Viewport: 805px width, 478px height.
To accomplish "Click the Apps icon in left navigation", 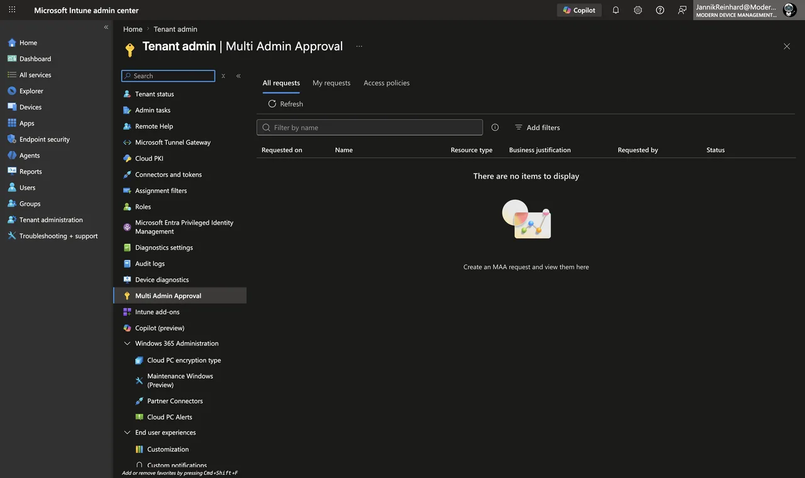I will tap(12, 123).
